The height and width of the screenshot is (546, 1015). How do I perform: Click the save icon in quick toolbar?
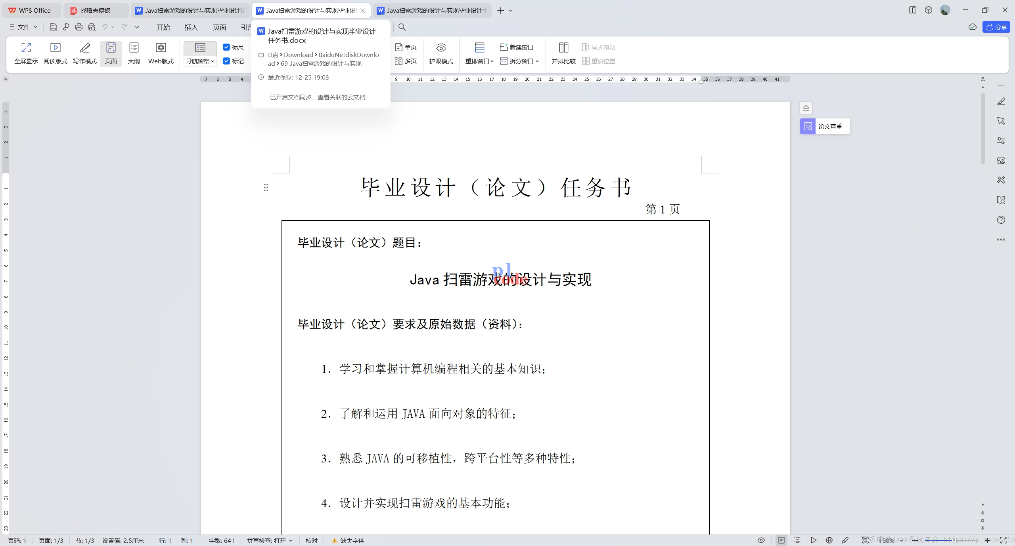point(53,27)
